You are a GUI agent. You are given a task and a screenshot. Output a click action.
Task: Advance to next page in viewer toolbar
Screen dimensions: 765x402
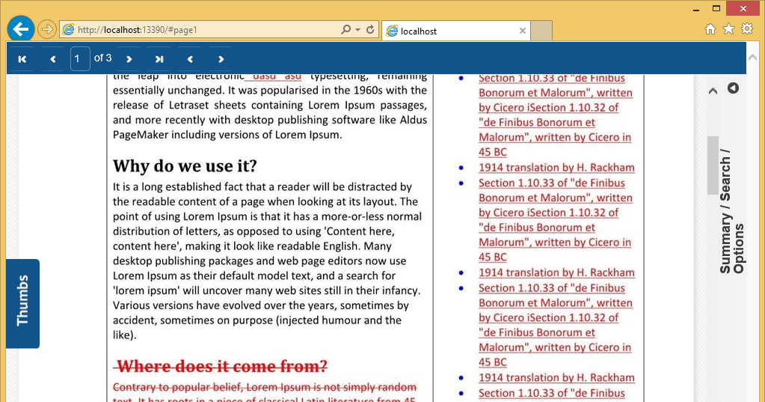pyautogui.click(x=129, y=58)
